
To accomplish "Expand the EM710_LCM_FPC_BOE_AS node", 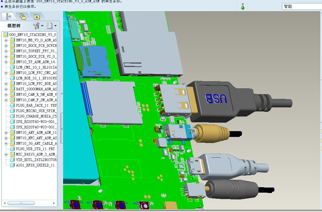I will 6,84.
